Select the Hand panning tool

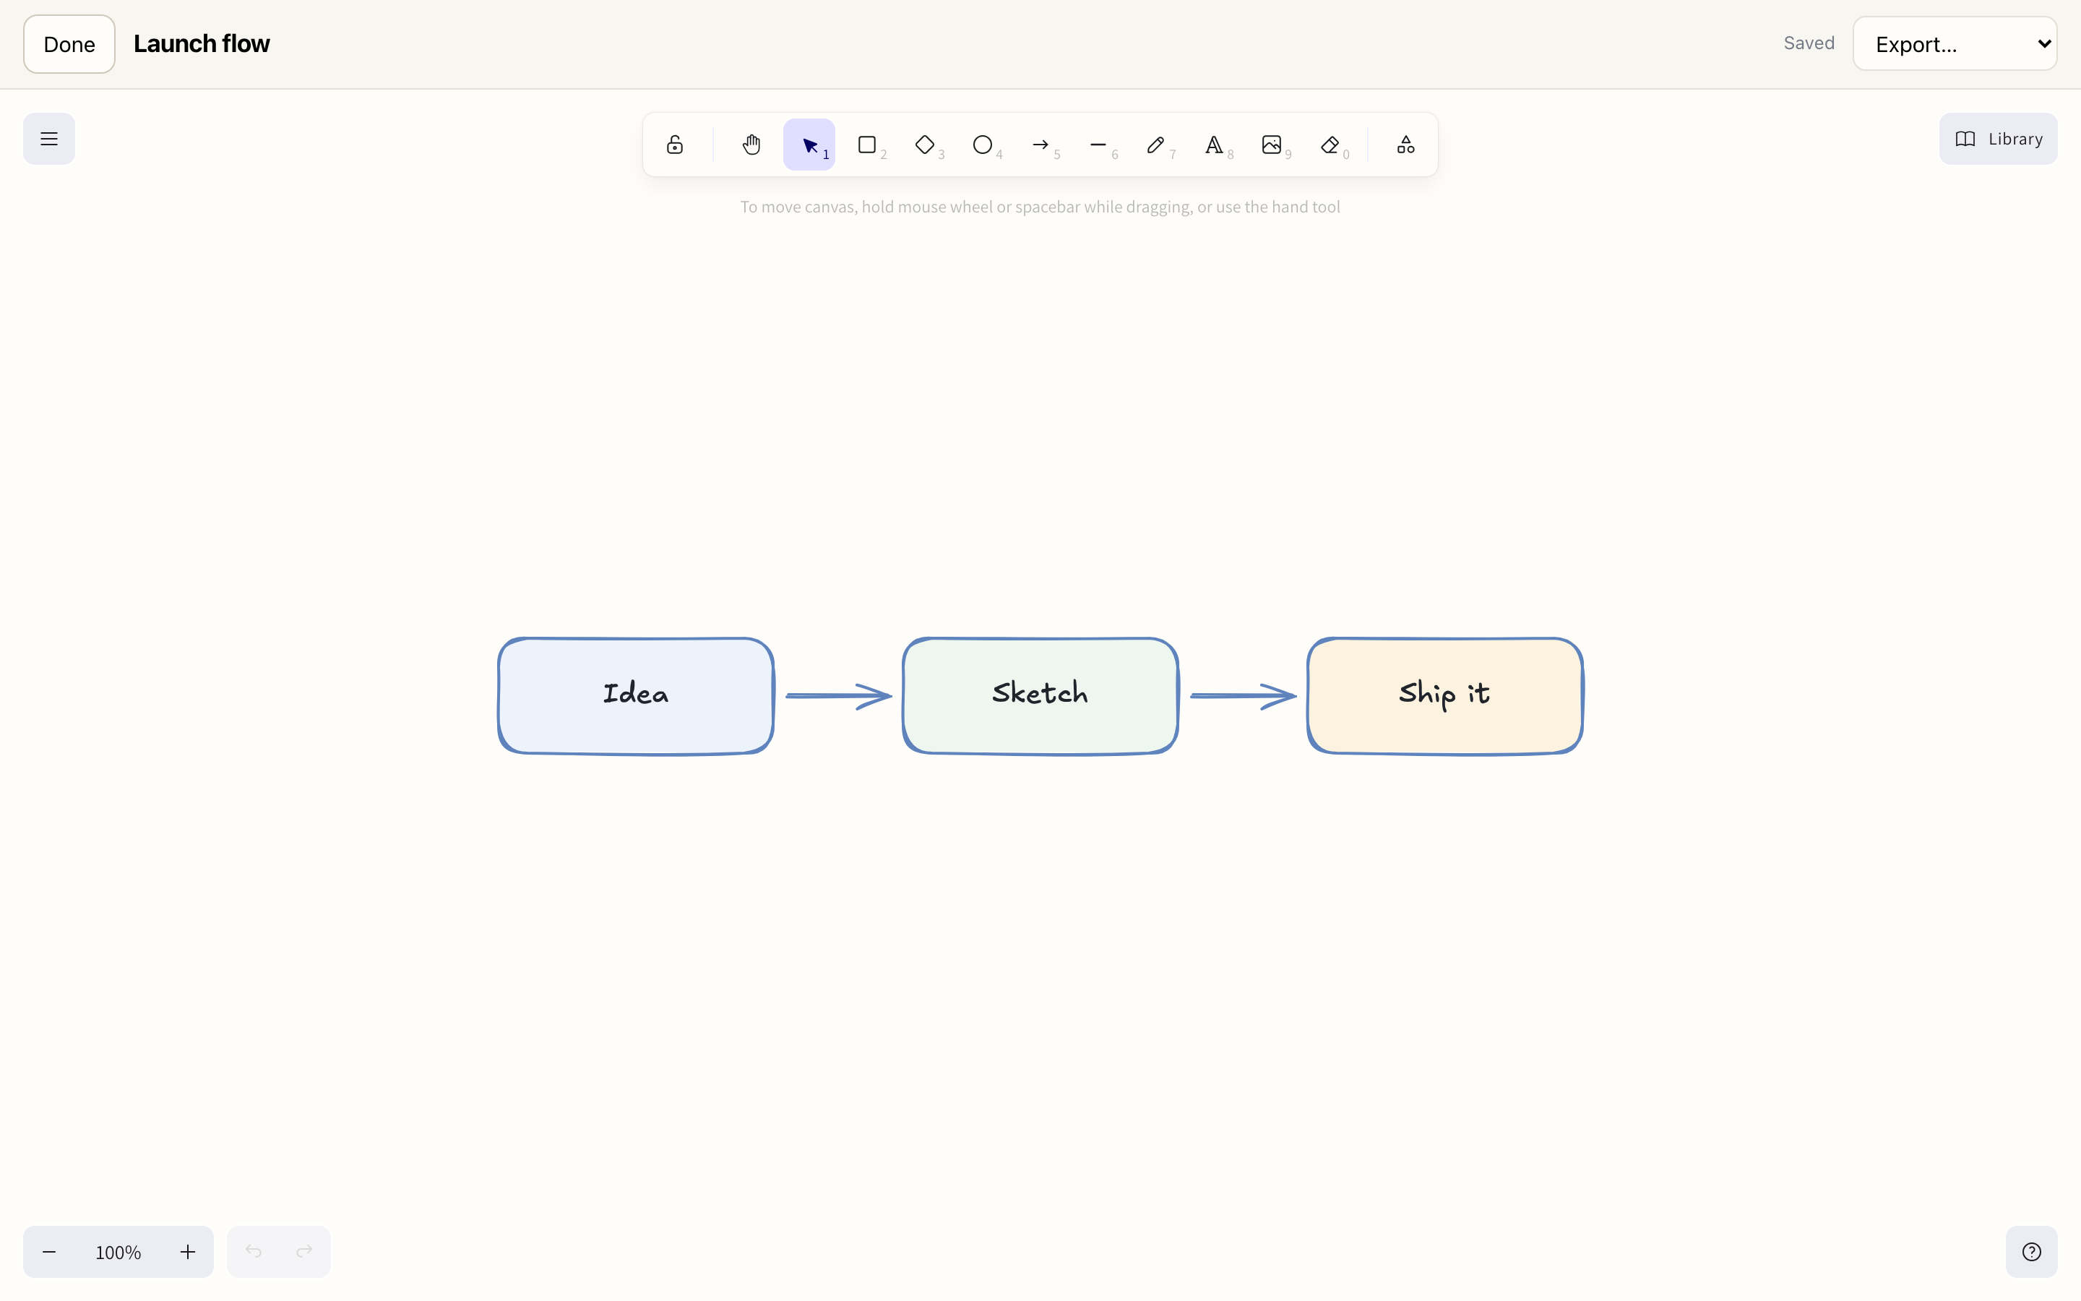(x=751, y=145)
